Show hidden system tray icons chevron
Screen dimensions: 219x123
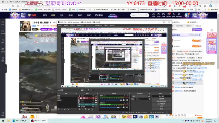(x=183, y=121)
